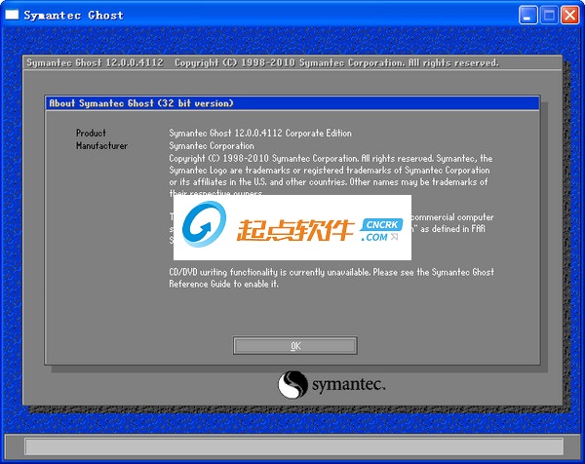585x464 pixels.
Task: Click the 'Reference Guide to enable it.' line
Action: (223, 284)
